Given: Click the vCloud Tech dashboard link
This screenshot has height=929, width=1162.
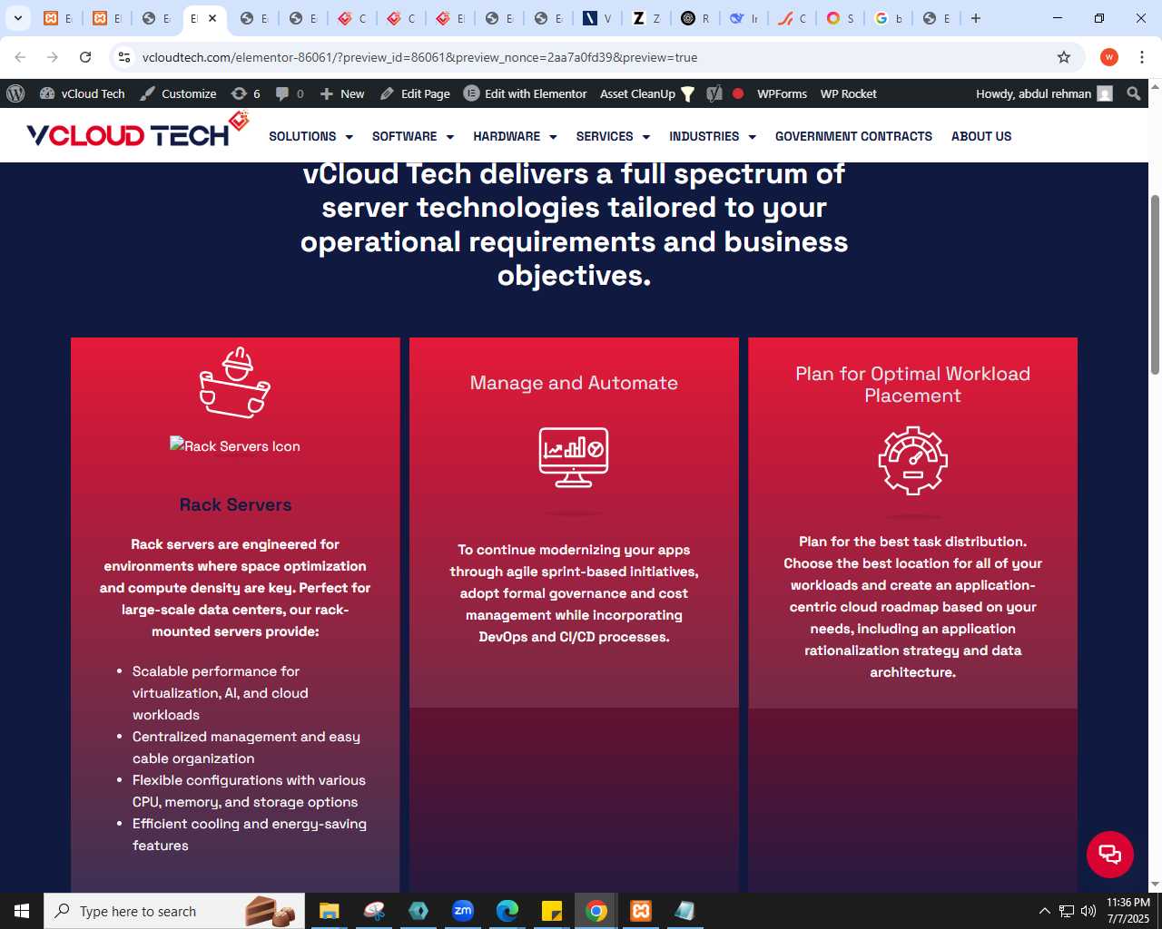Looking at the screenshot, I should pos(83,93).
